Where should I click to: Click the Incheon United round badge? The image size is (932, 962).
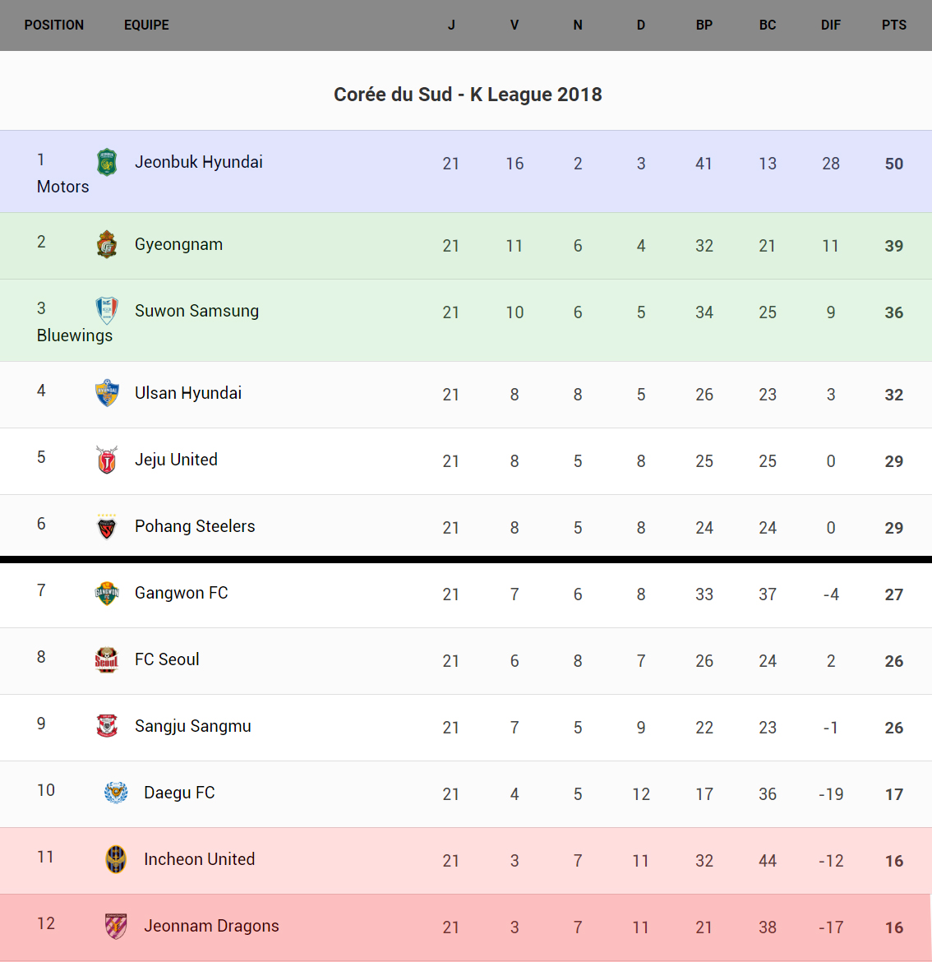116,859
